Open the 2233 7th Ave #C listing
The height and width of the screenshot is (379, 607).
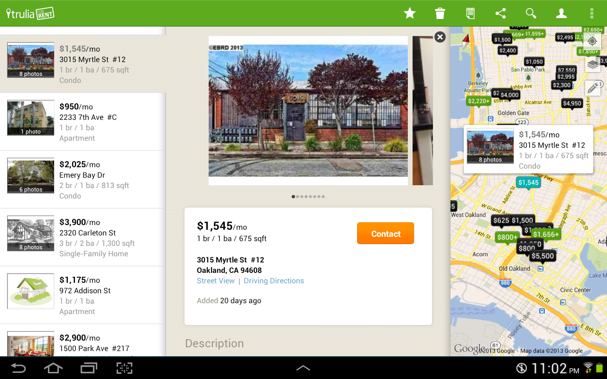pos(83,122)
